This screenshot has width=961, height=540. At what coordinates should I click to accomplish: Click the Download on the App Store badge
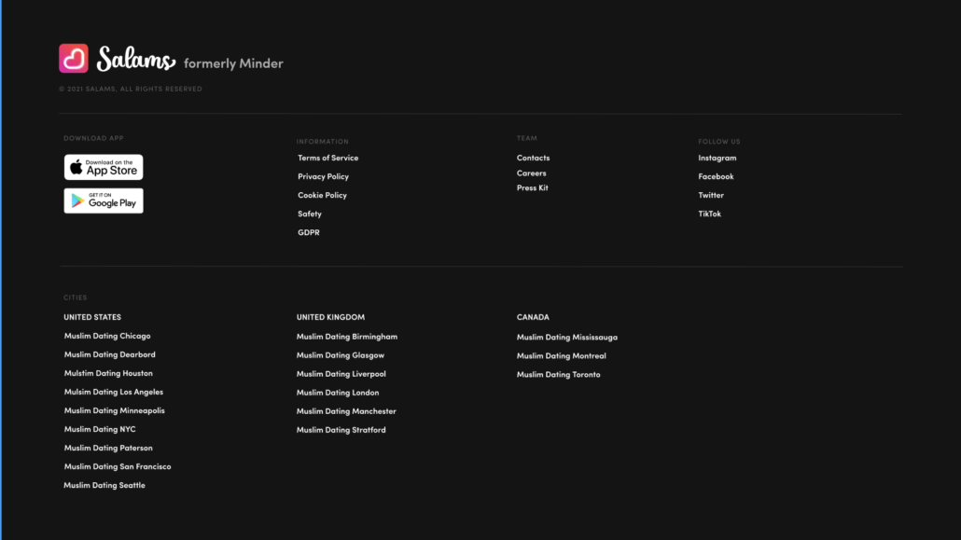click(103, 167)
